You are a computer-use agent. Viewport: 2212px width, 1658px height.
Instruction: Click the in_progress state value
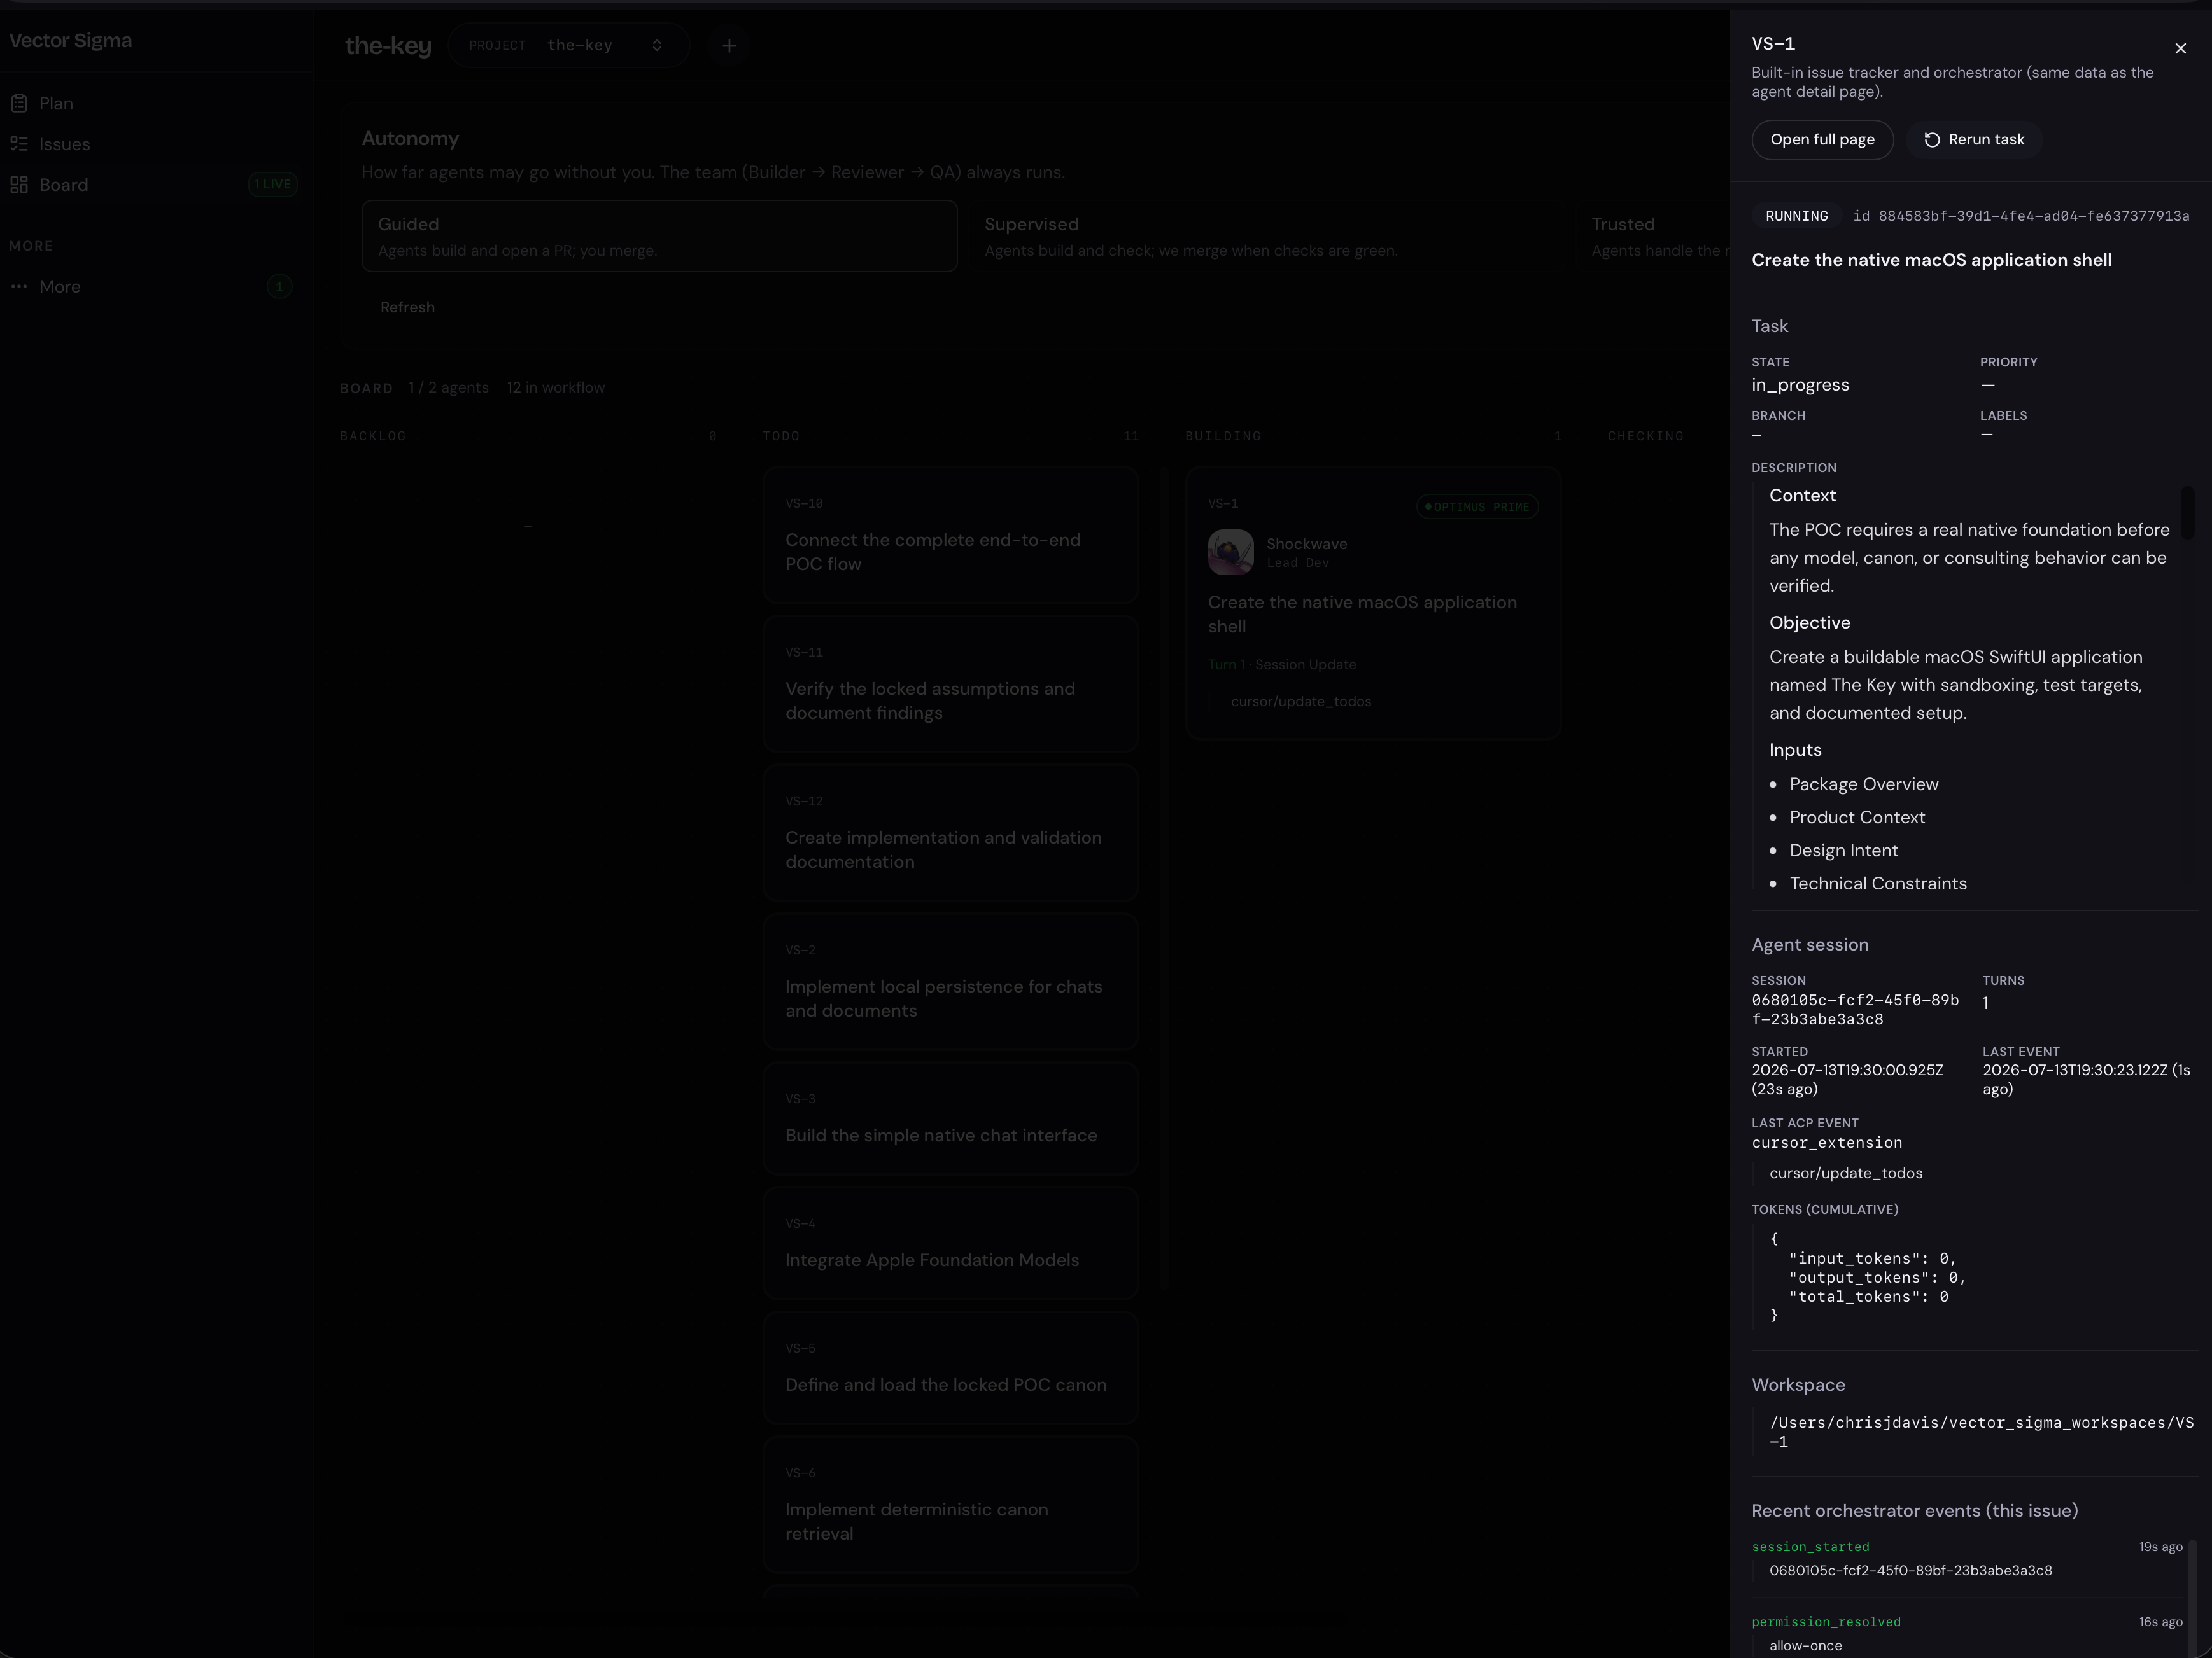tap(1800, 386)
